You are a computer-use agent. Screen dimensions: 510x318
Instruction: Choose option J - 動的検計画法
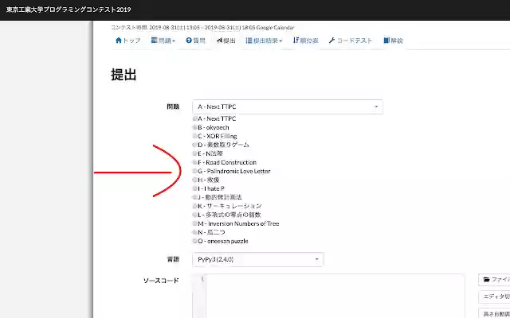218,197
